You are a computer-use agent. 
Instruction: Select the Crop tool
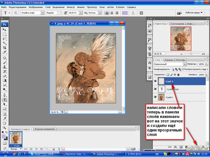(5, 48)
